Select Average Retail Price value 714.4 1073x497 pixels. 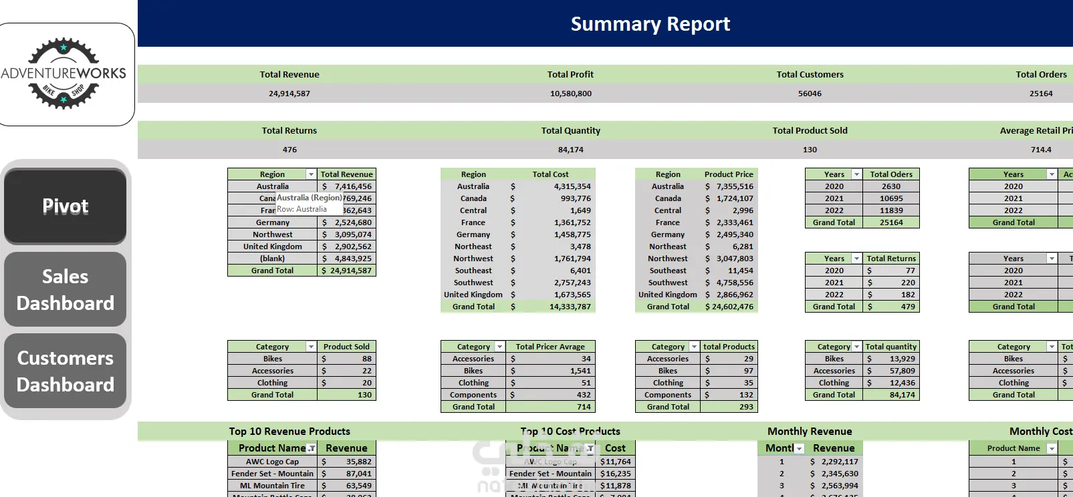(1041, 150)
